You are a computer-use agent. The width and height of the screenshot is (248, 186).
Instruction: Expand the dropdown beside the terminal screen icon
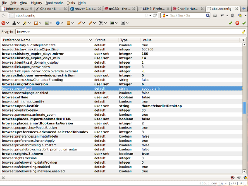tap(116, 23)
